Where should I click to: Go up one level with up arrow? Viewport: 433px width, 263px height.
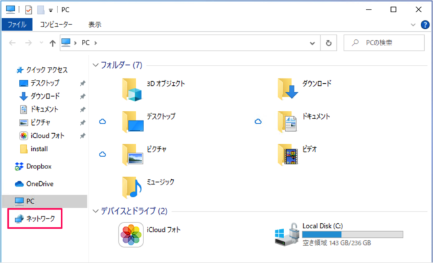tap(53, 43)
